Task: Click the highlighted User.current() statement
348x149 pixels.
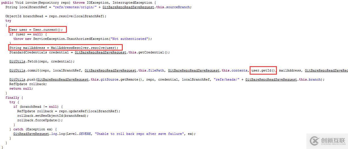Action: coord(37,30)
